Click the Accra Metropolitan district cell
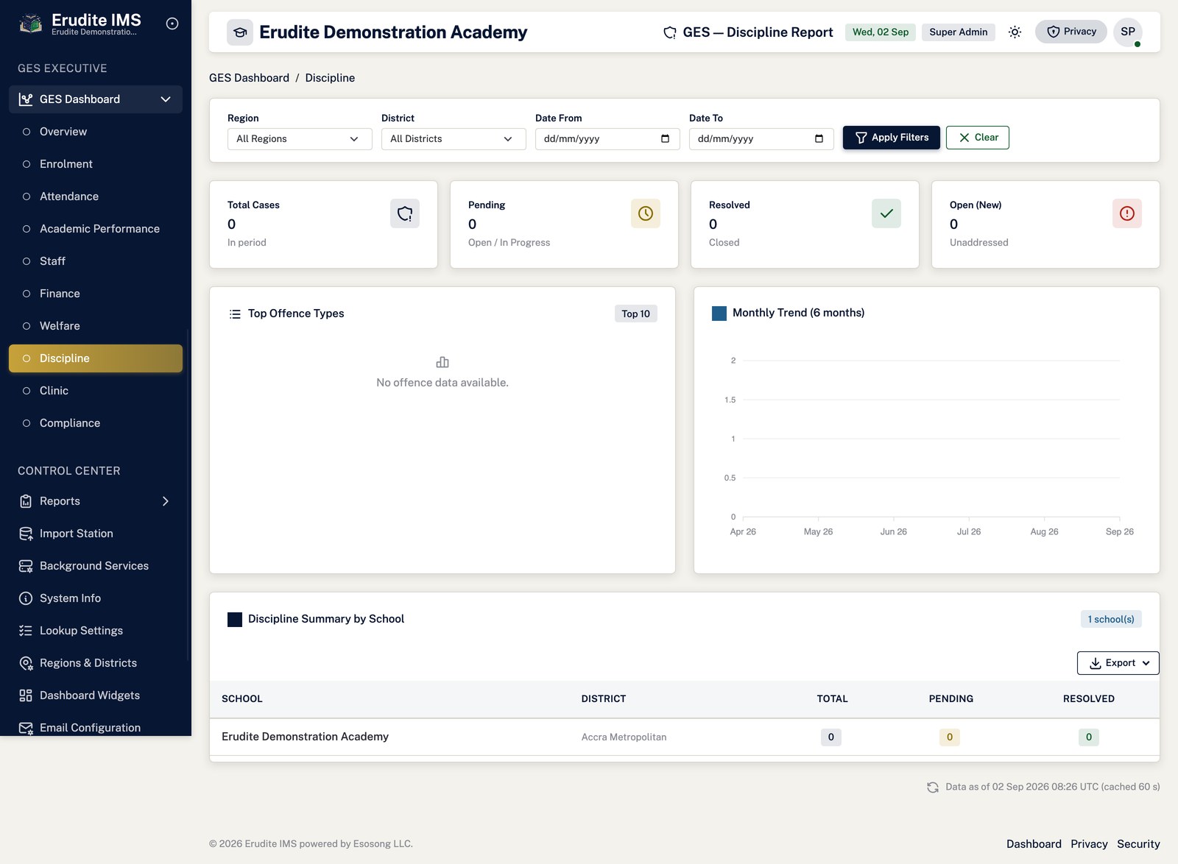The image size is (1178, 864). pos(624,737)
